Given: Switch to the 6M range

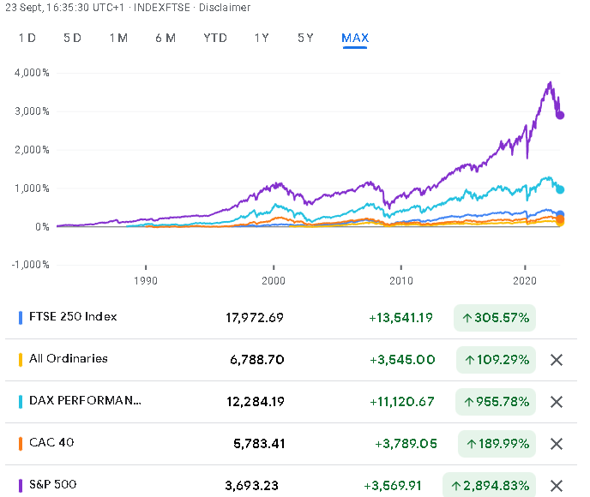Looking at the screenshot, I should [x=166, y=38].
